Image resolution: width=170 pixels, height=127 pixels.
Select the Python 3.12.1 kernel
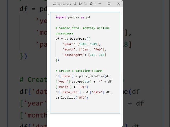pyautogui.click(x=64, y=4)
